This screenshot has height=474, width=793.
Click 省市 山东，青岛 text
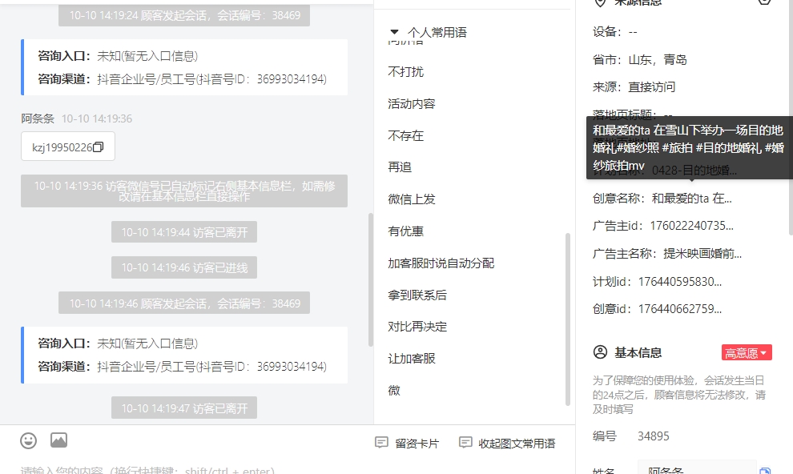click(x=640, y=59)
